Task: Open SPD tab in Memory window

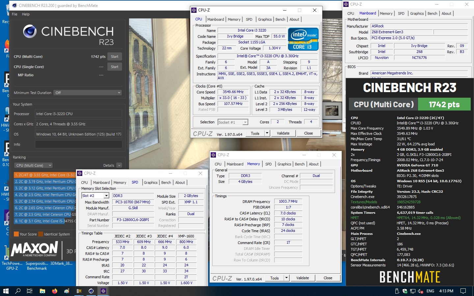Action: coord(269,164)
